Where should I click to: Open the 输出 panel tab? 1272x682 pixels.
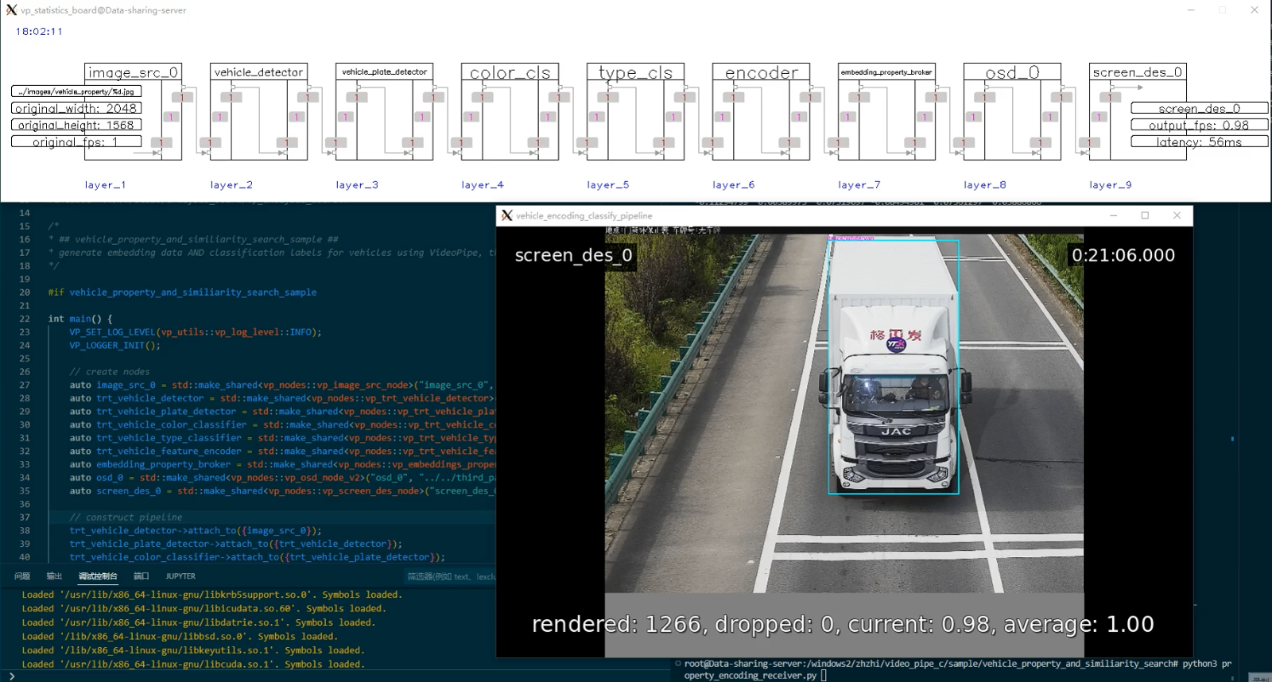click(54, 576)
